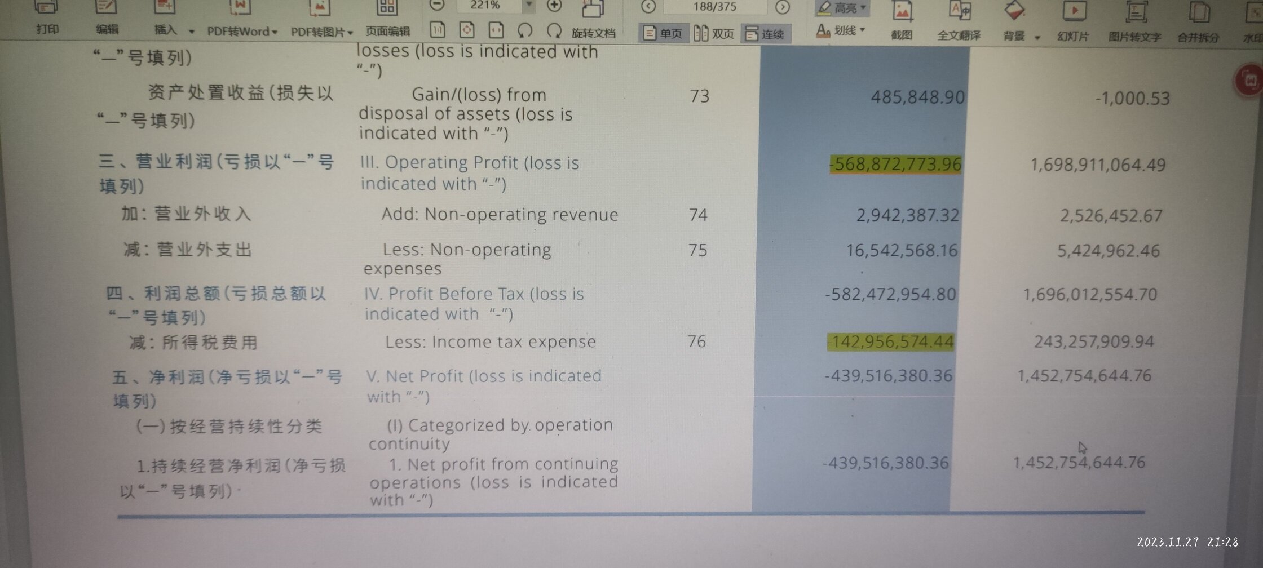The image size is (1263, 568).
Task: Open the 221% zoom level dropdown
Action: (x=528, y=5)
